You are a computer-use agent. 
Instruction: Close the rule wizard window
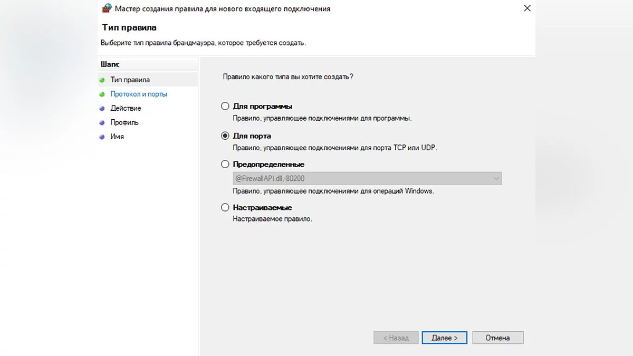click(527, 8)
